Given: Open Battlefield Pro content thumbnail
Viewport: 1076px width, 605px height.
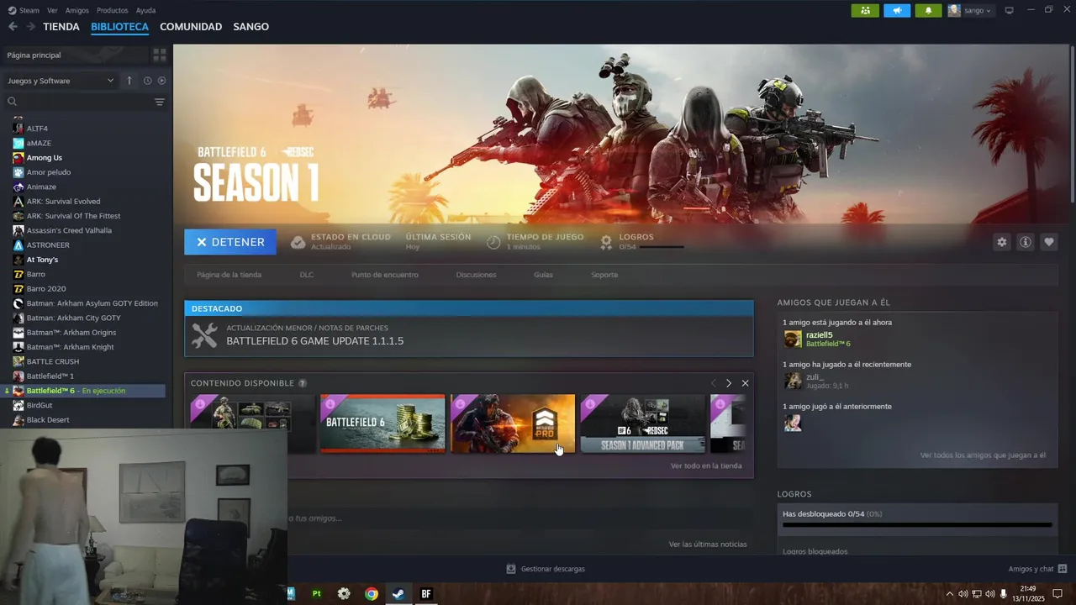Looking at the screenshot, I should pos(513,423).
